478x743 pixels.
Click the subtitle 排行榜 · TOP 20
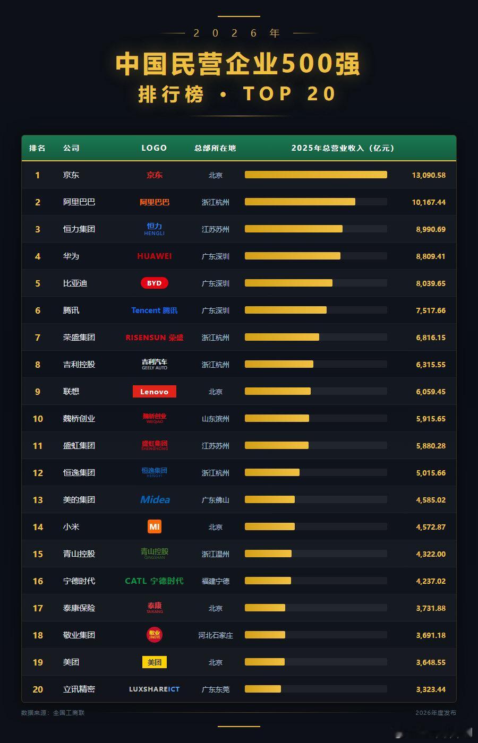click(237, 94)
